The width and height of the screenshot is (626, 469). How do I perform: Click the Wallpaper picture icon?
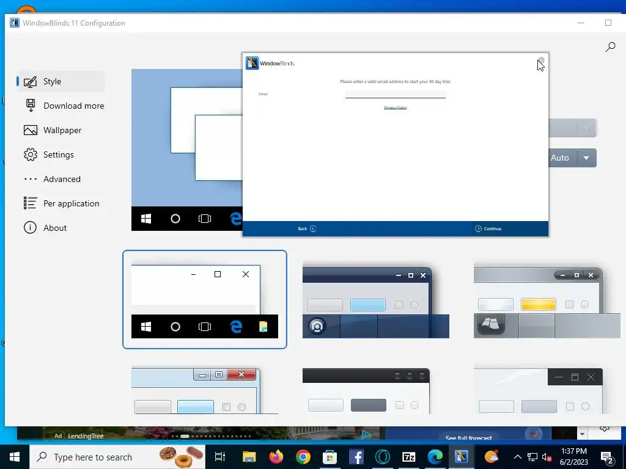pyautogui.click(x=31, y=130)
